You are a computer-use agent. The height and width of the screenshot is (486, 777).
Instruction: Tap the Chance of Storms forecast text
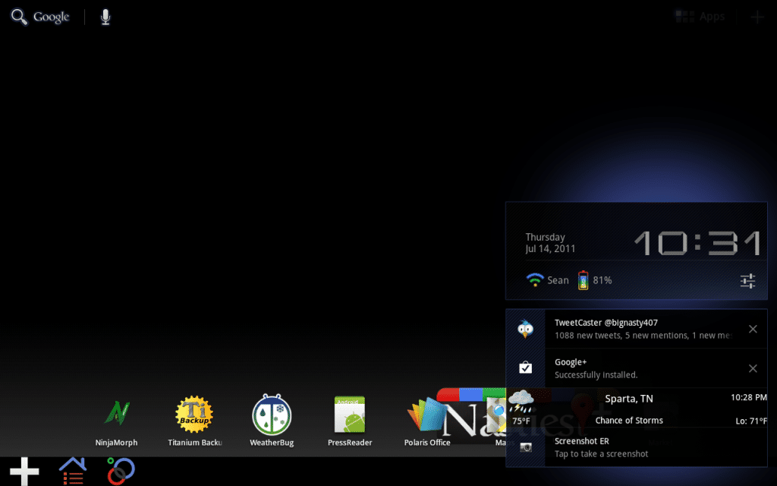click(x=629, y=421)
